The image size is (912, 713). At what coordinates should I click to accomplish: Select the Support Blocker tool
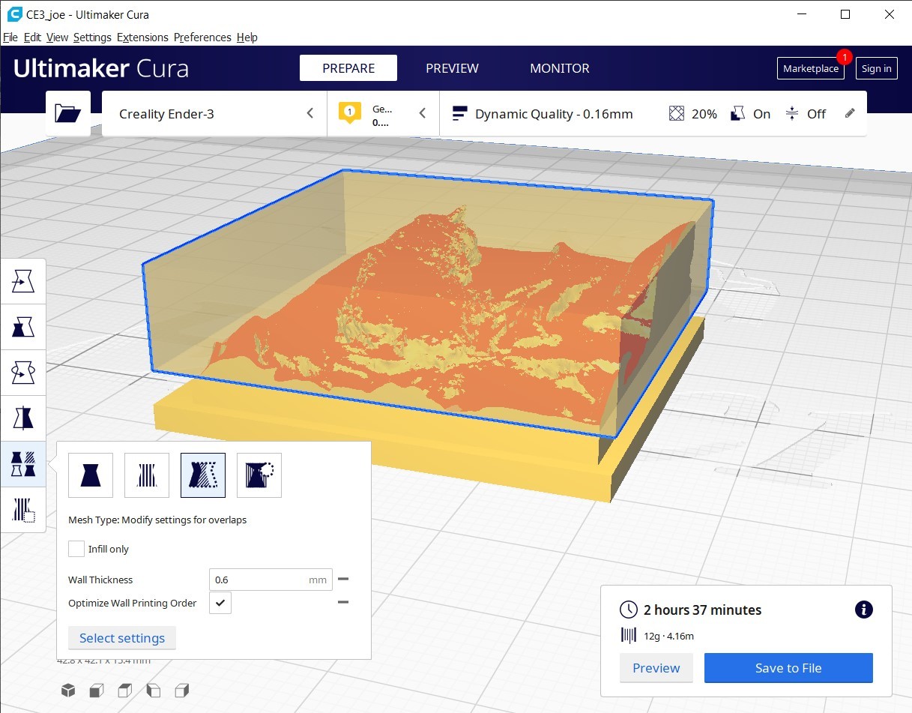coord(23,510)
